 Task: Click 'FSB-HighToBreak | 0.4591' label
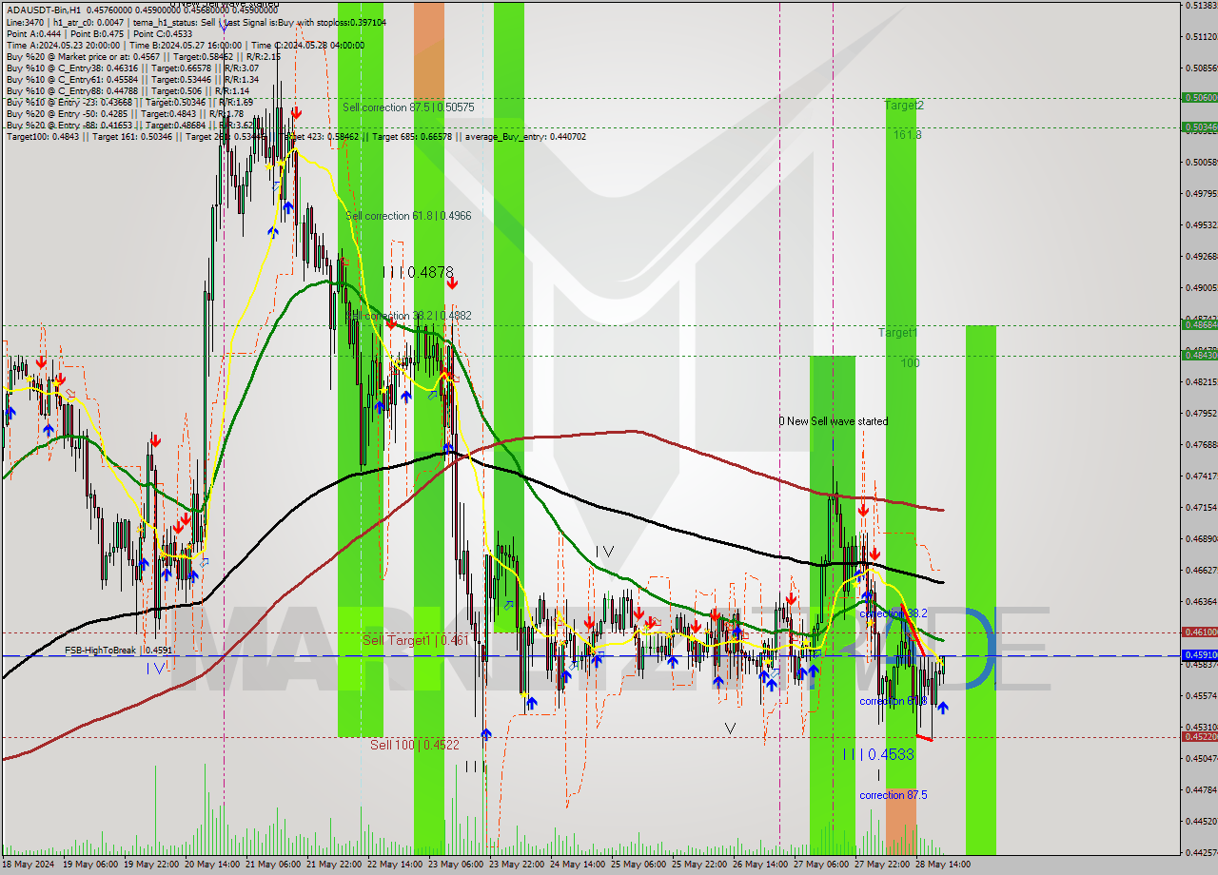pos(119,651)
